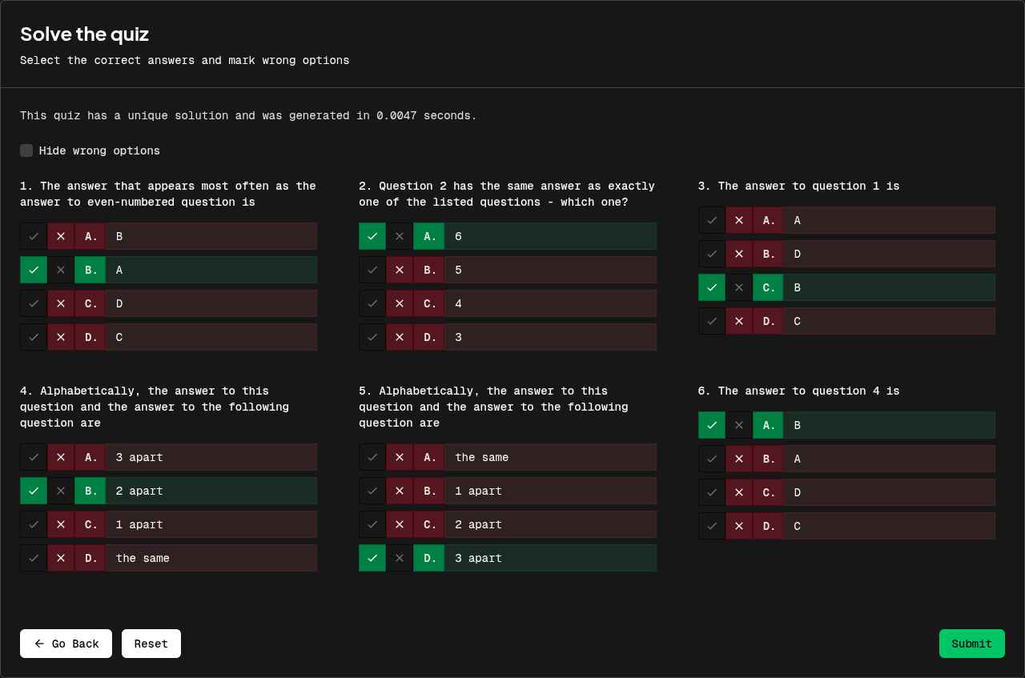
Task: Toggle off the check on question 6 option A
Action: coord(712,425)
